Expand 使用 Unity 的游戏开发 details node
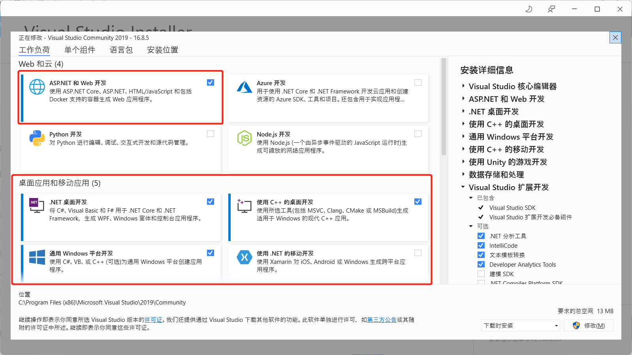 pos(463,162)
